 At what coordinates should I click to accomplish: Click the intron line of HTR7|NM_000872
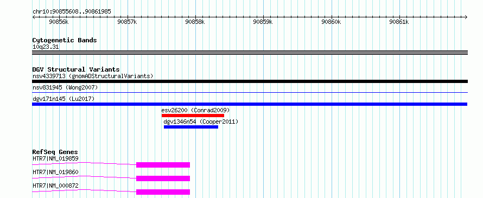(84, 190)
